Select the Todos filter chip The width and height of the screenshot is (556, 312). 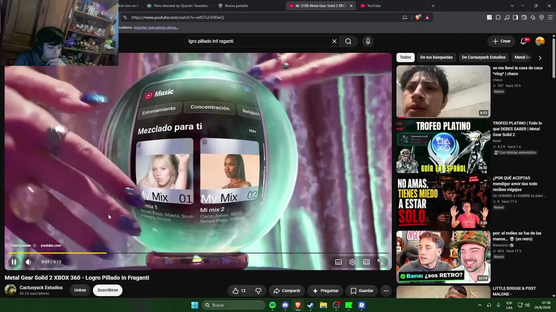pyautogui.click(x=405, y=57)
